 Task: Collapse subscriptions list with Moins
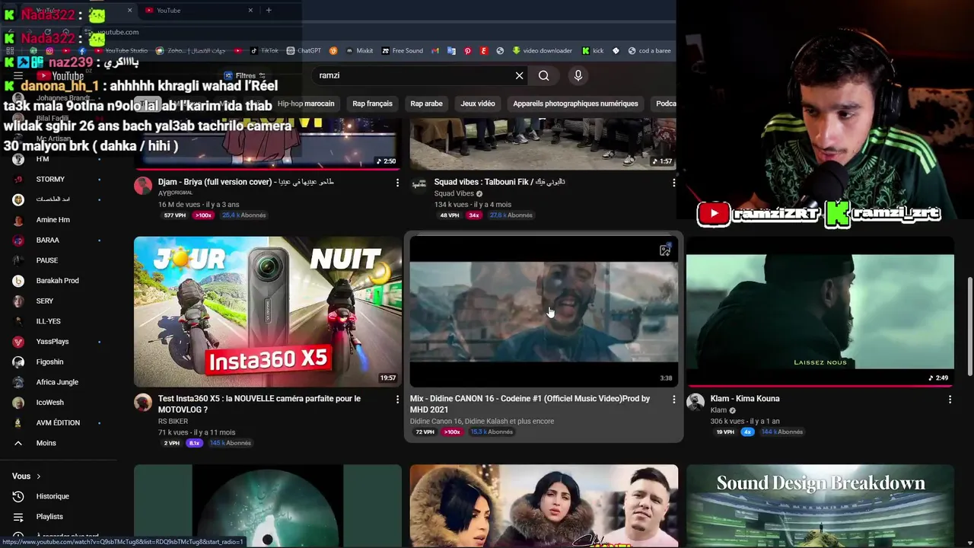(46, 443)
